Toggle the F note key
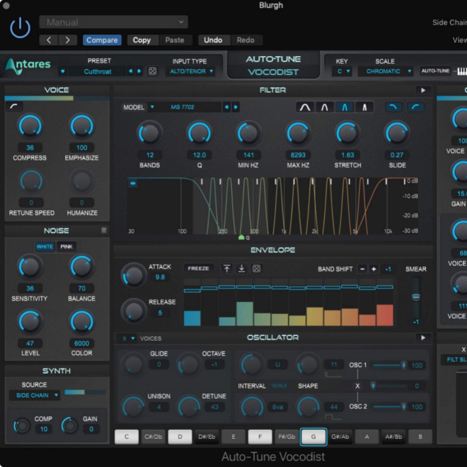Viewport: 467px width, 467px height. (x=260, y=437)
